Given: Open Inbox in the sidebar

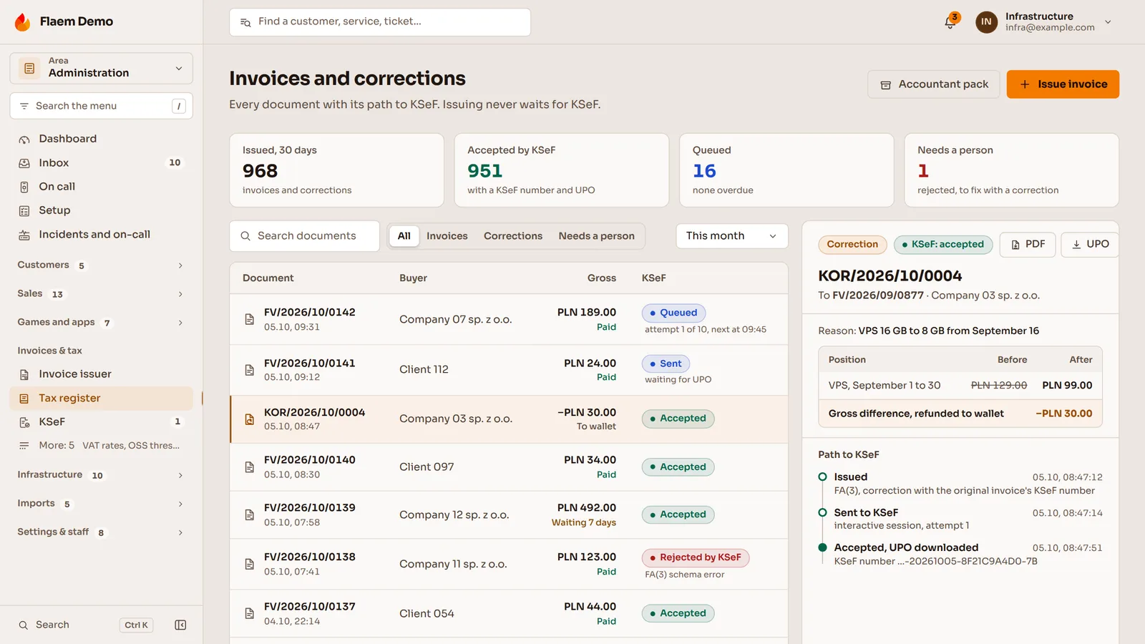Looking at the screenshot, I should click(101, 162).
